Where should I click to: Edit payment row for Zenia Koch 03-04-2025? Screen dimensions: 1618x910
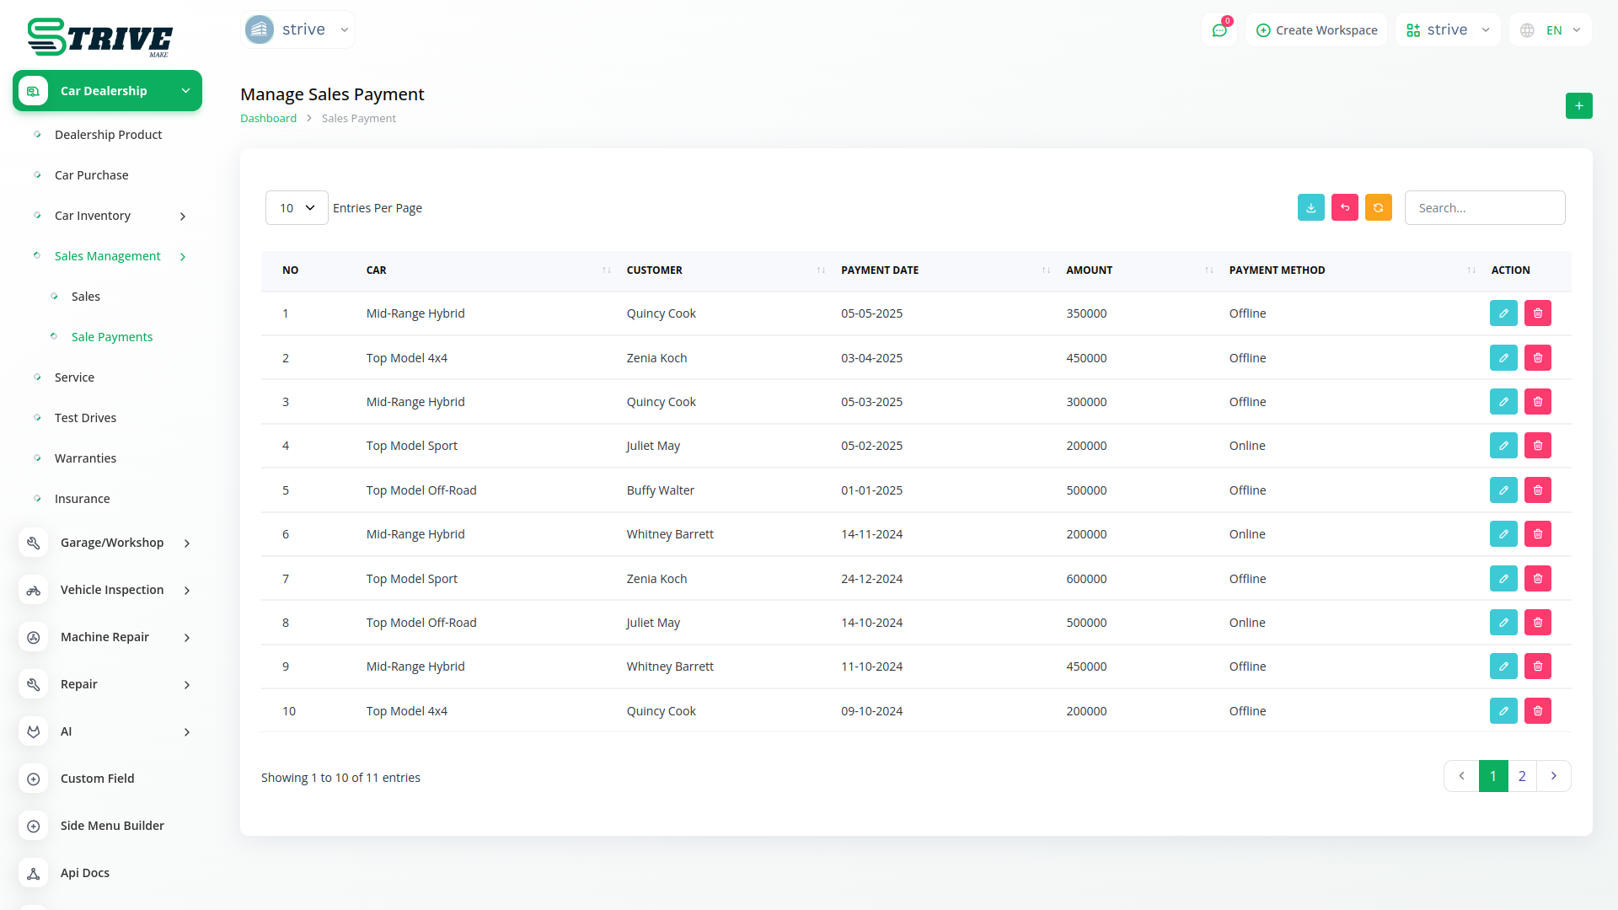tap(1503, 358)
